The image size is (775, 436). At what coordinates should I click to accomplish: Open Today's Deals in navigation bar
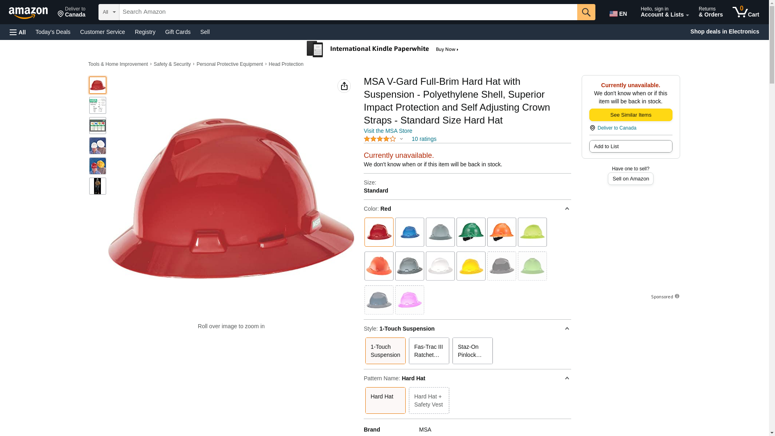pos(53,32)
